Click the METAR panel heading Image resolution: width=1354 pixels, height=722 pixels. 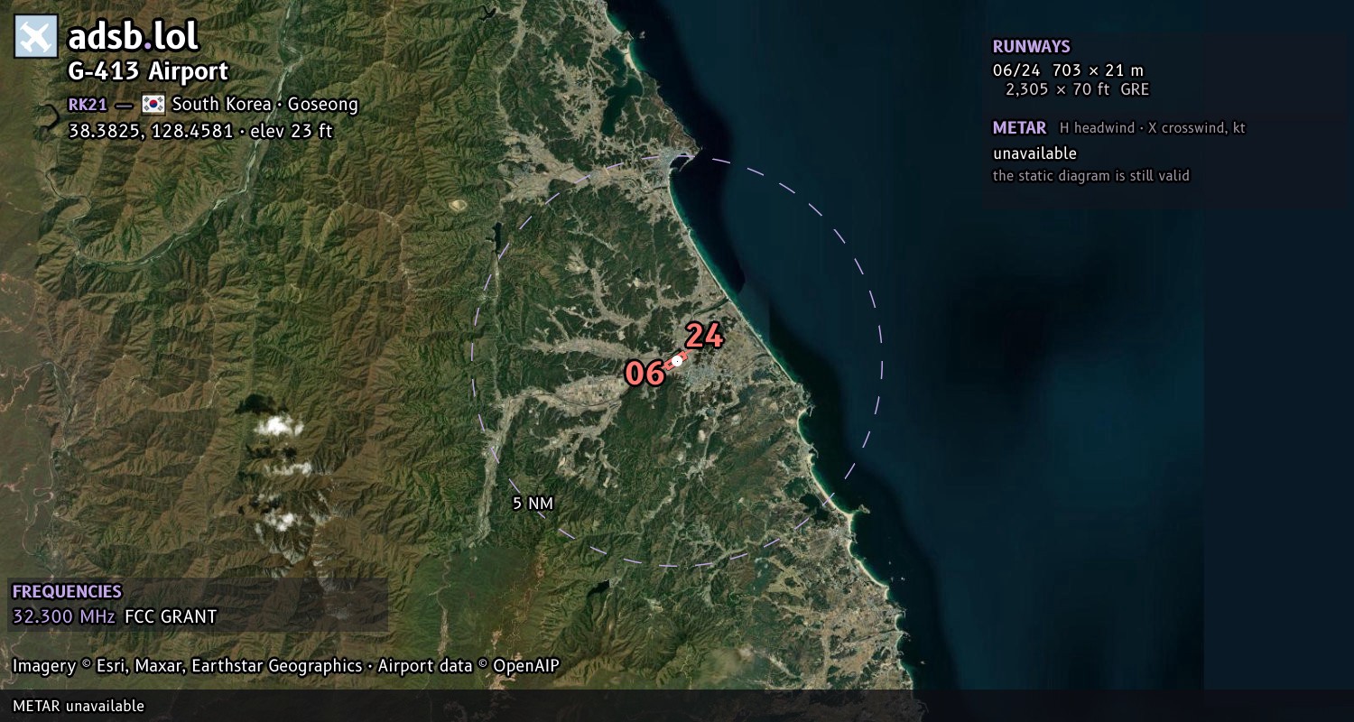pos(1019,128)
